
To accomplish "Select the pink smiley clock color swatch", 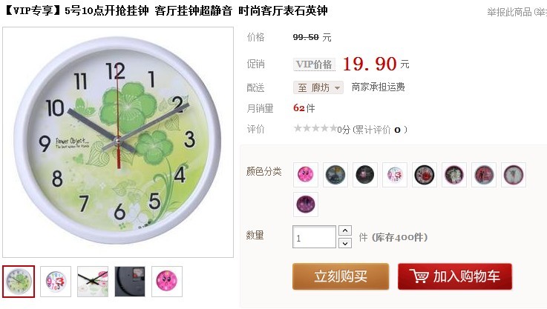I will (306, 175).
